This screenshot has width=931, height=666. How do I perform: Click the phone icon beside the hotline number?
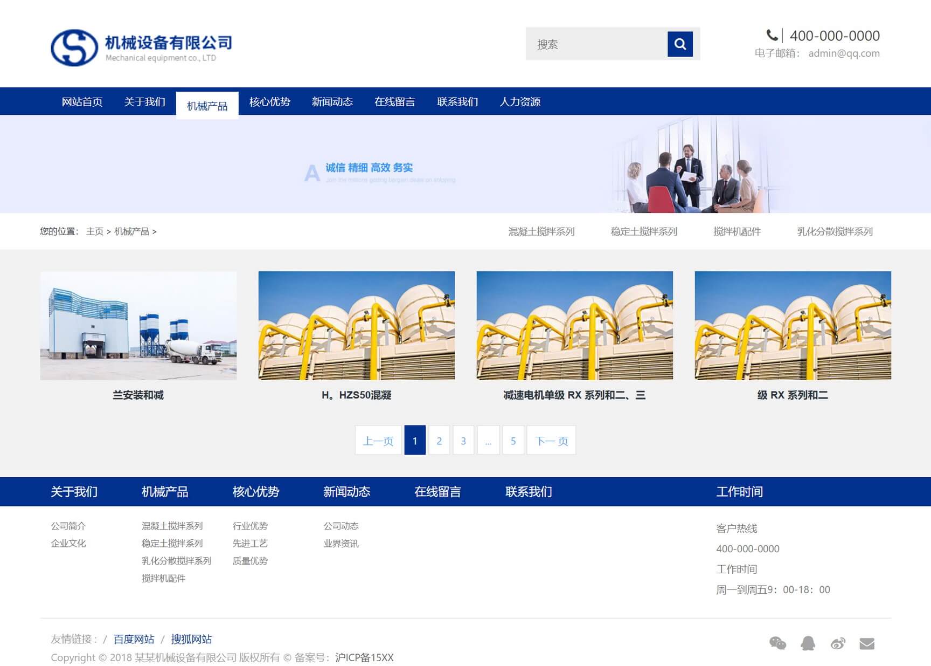[x=772, y=36]
